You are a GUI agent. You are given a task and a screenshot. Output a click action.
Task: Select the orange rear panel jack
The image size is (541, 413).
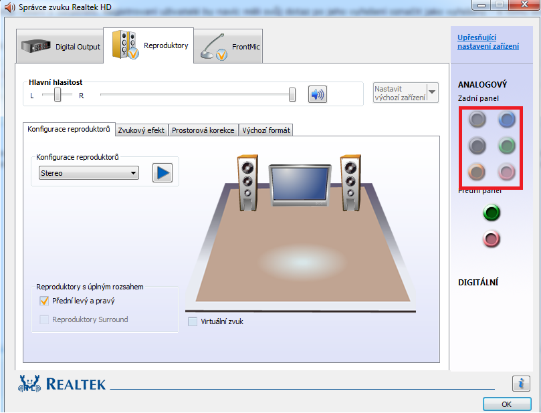point(477,171)
